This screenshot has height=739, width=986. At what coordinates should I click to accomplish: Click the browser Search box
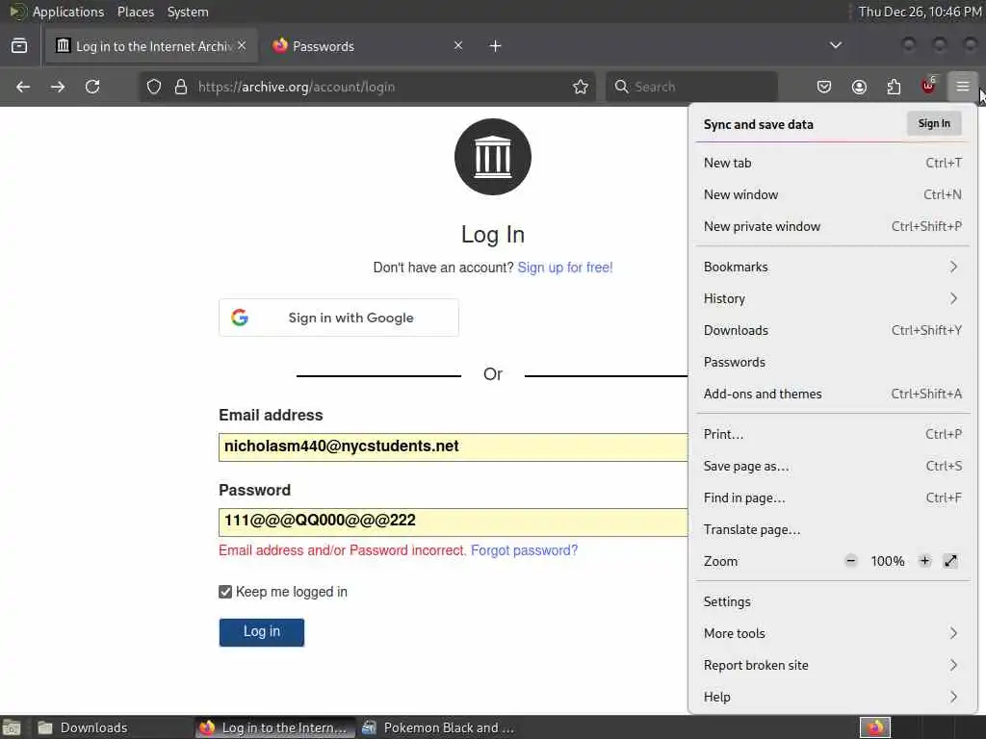691,87
